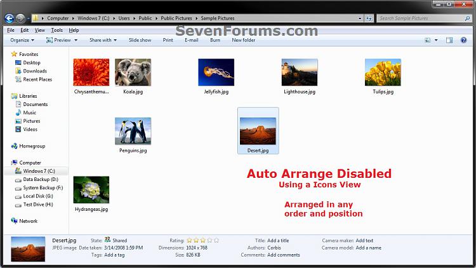This screenshot has width=476, height=268.
Task: Click the Burn toolbar button
Action: pyautogui.click(x=215, y=40)
